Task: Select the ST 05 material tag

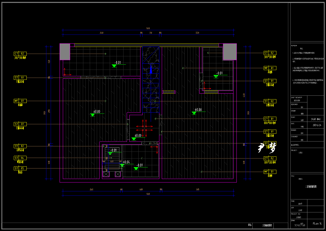Action: tap(20, 168)
